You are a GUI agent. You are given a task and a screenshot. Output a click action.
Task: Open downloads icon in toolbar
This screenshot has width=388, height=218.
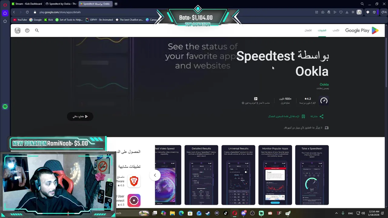pos(347,12)
